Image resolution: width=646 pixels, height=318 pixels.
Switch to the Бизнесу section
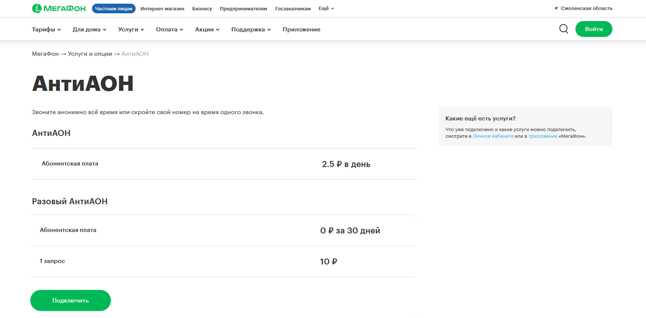click(x=202, y=9)
